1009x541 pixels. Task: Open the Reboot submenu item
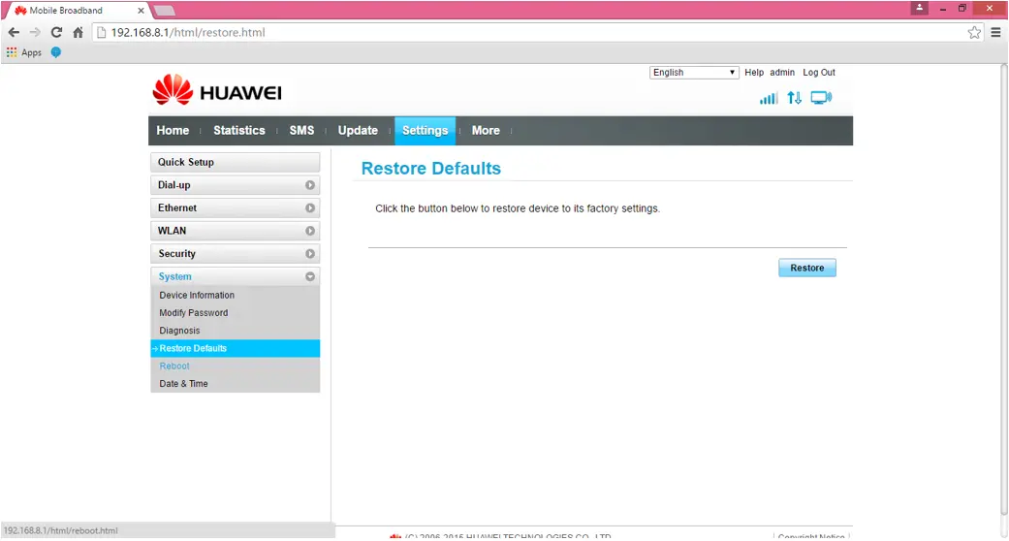[174, 366]
